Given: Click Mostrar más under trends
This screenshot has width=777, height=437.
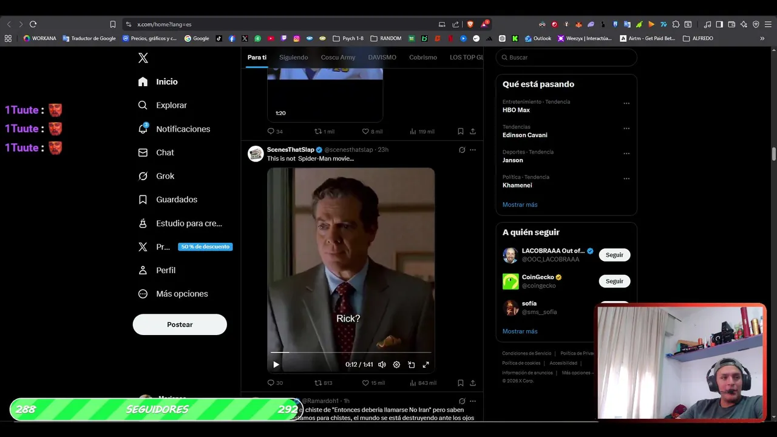Looking at the screenshot, I should (x=520, y=205).
